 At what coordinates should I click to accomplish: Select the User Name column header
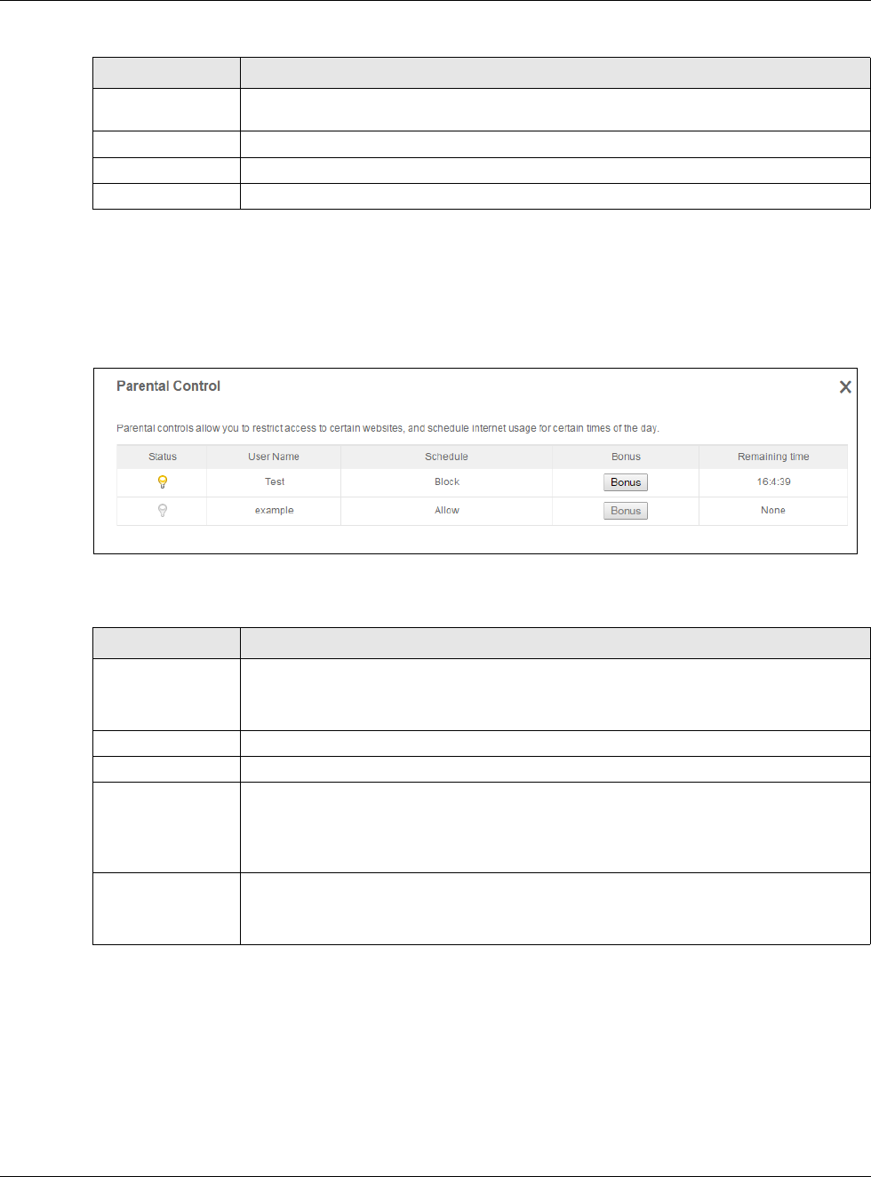(274, 457)
